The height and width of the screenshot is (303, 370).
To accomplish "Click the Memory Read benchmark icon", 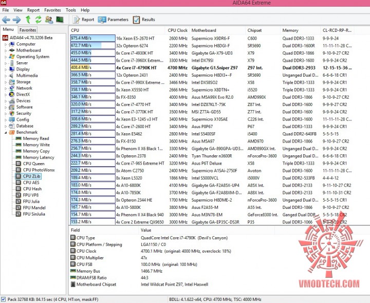I will (18, 138).
